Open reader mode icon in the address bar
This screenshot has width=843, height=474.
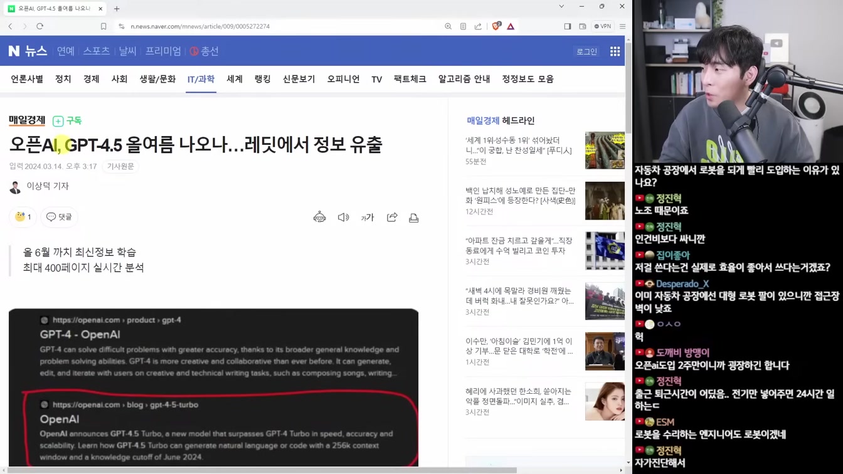click(x=463, y=26)
